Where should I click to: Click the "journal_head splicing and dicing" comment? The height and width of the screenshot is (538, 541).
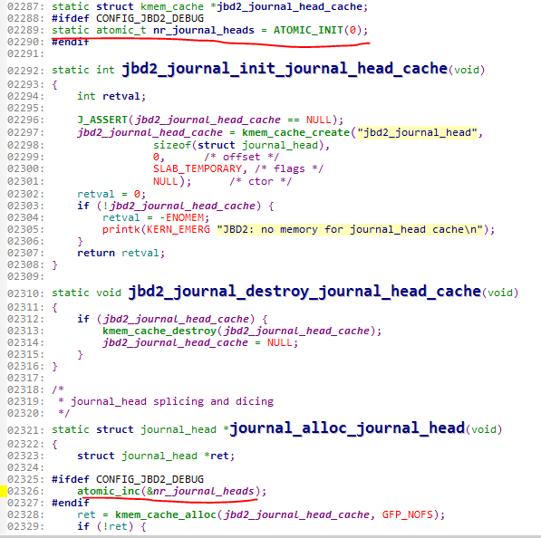point(172,401)
